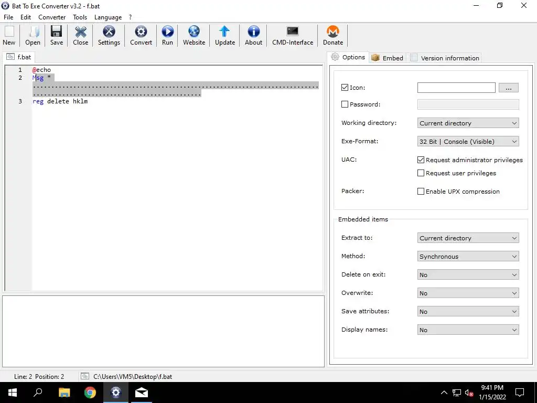This screenshot has width=537, height=403.
Task: Open the ? help menu
Action: click(x=130, y=17)
